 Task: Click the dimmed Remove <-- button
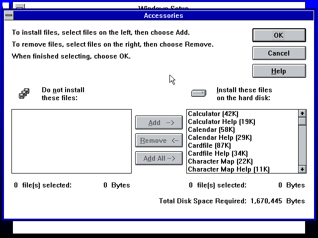(x=159, y=140)
